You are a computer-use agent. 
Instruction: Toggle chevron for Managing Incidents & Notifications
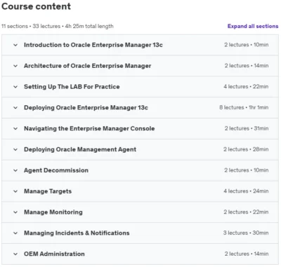(15, 233)
